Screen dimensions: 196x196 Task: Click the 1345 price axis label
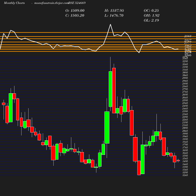(x=185, y=170)
